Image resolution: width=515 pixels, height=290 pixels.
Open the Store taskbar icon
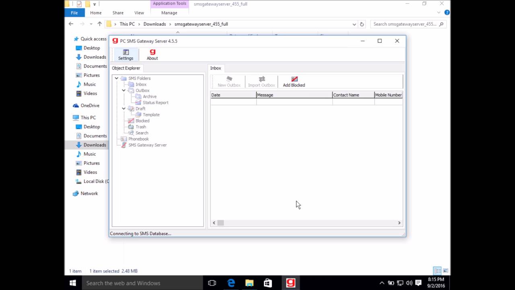(268, 283)
